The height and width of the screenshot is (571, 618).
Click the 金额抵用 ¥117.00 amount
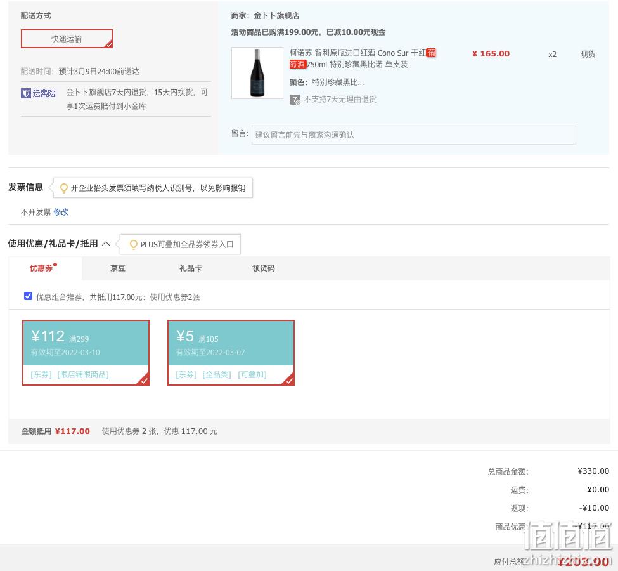72,431
